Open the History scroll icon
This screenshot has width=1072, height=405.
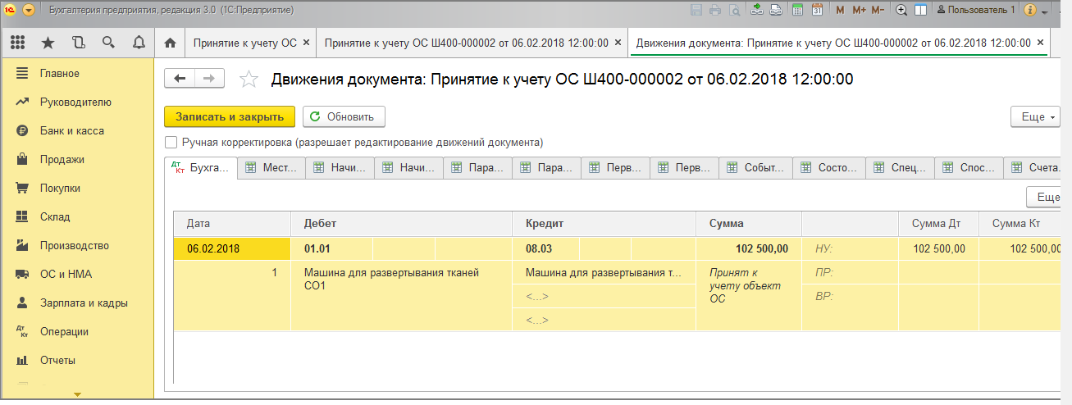coord(79,42)
